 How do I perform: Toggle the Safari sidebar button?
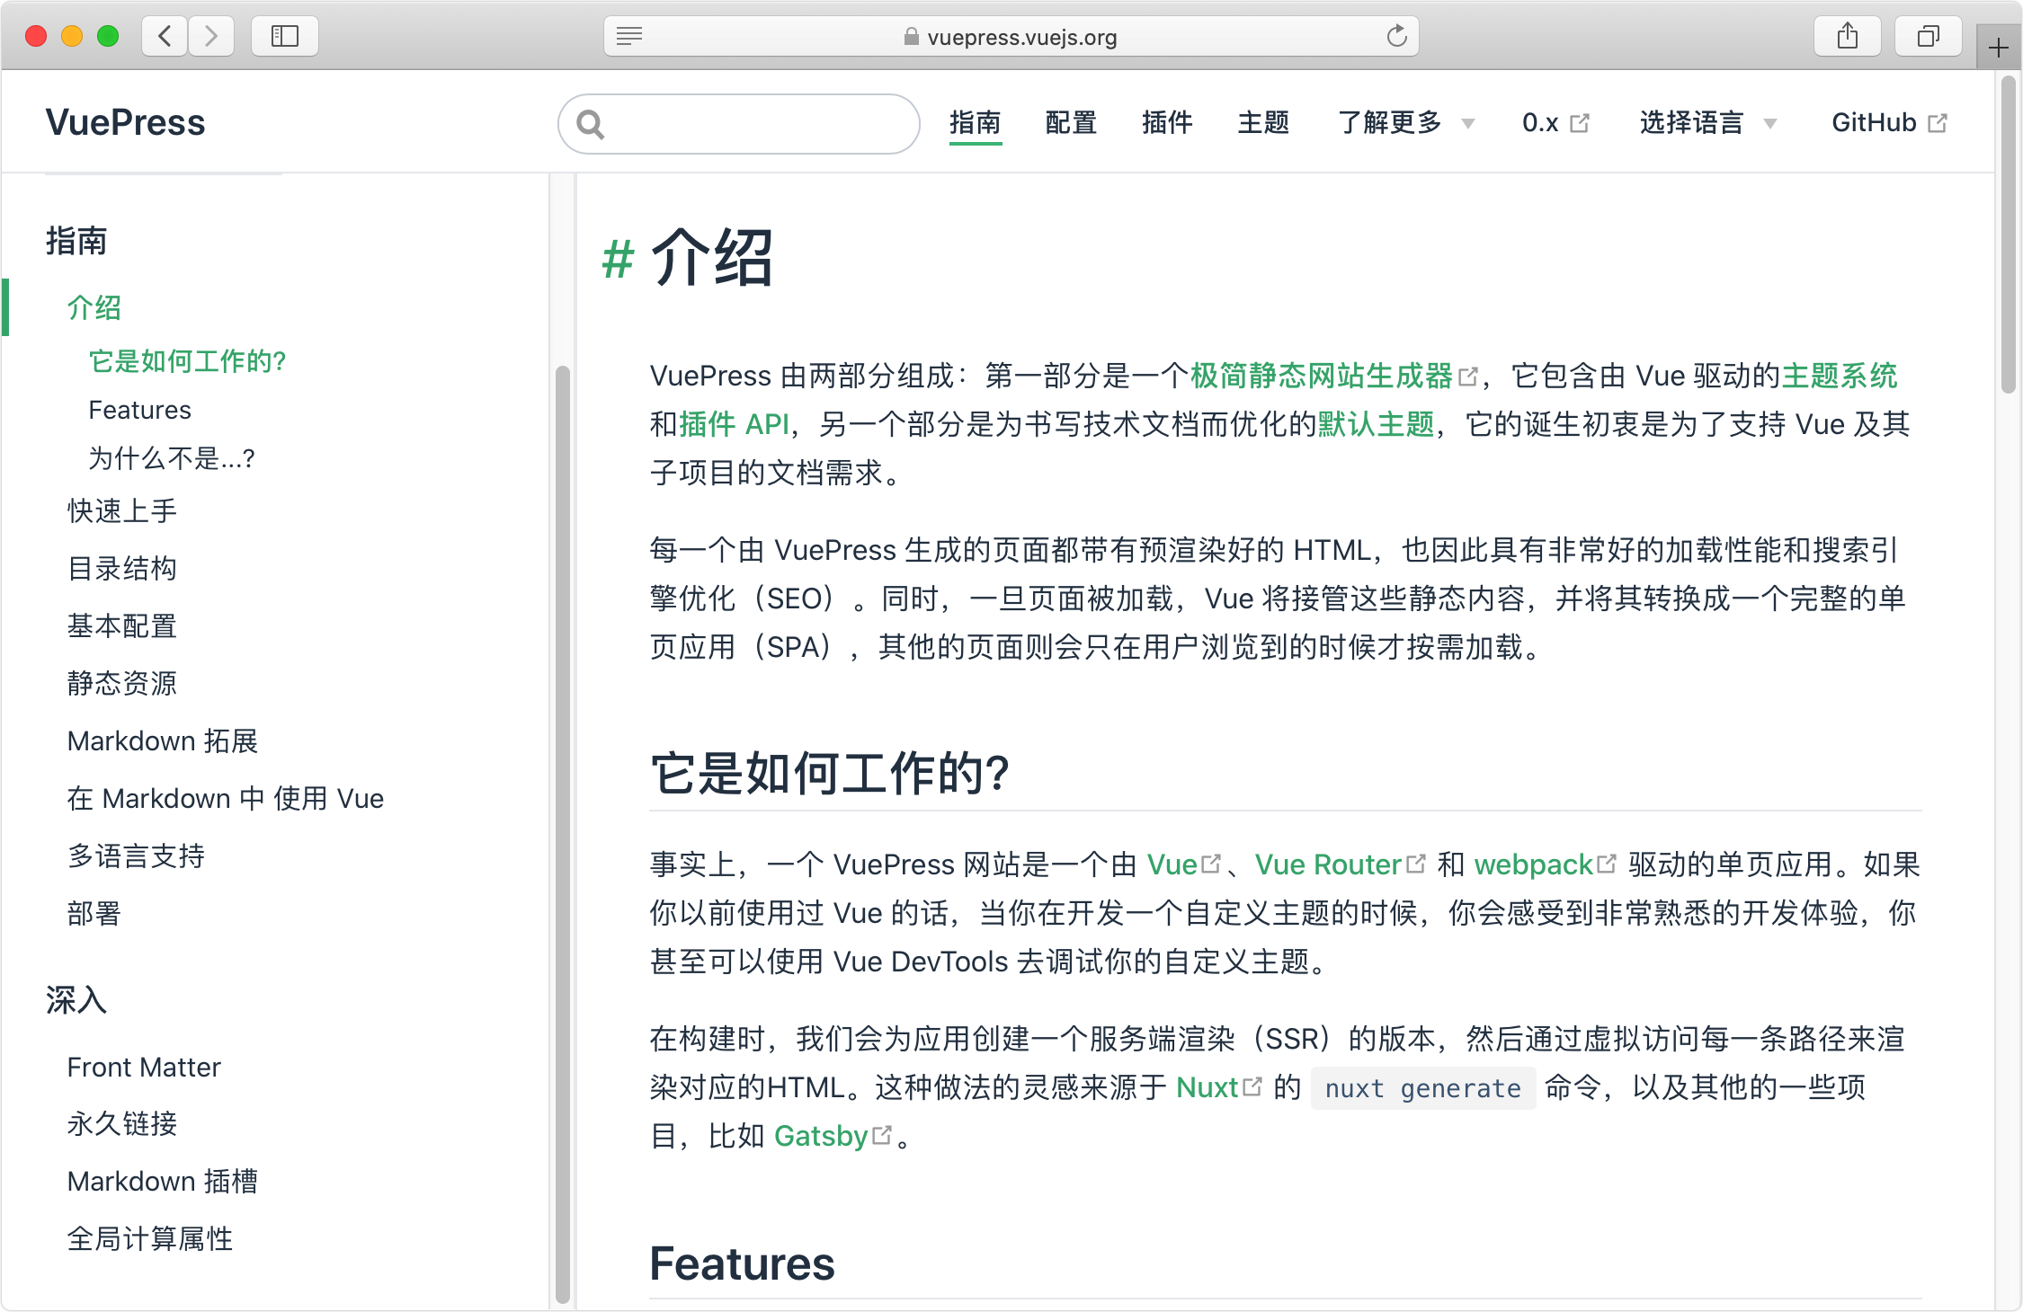pyautogui.click(x=285, y=36)
